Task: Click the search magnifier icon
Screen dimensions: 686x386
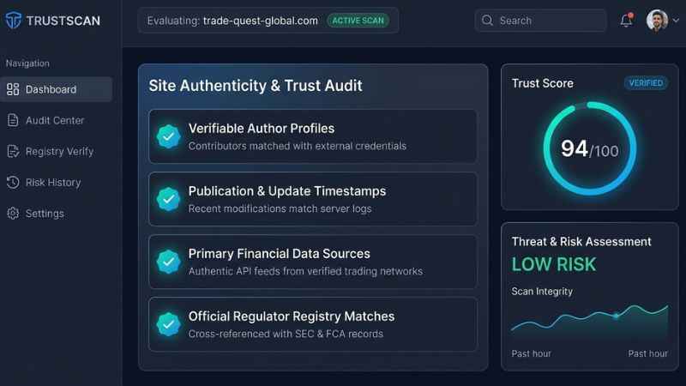Action: (487, 20)
